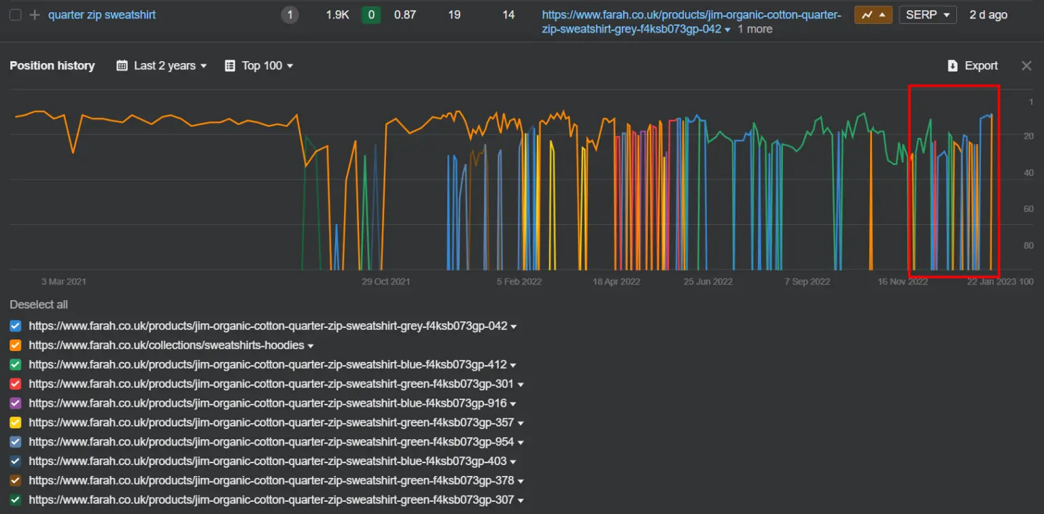This screenshot has height=514, width=1044.
Task: Expand menu arrow for blue-f4ksb073gp-916 legend URL
Action: tap(513, 404)
